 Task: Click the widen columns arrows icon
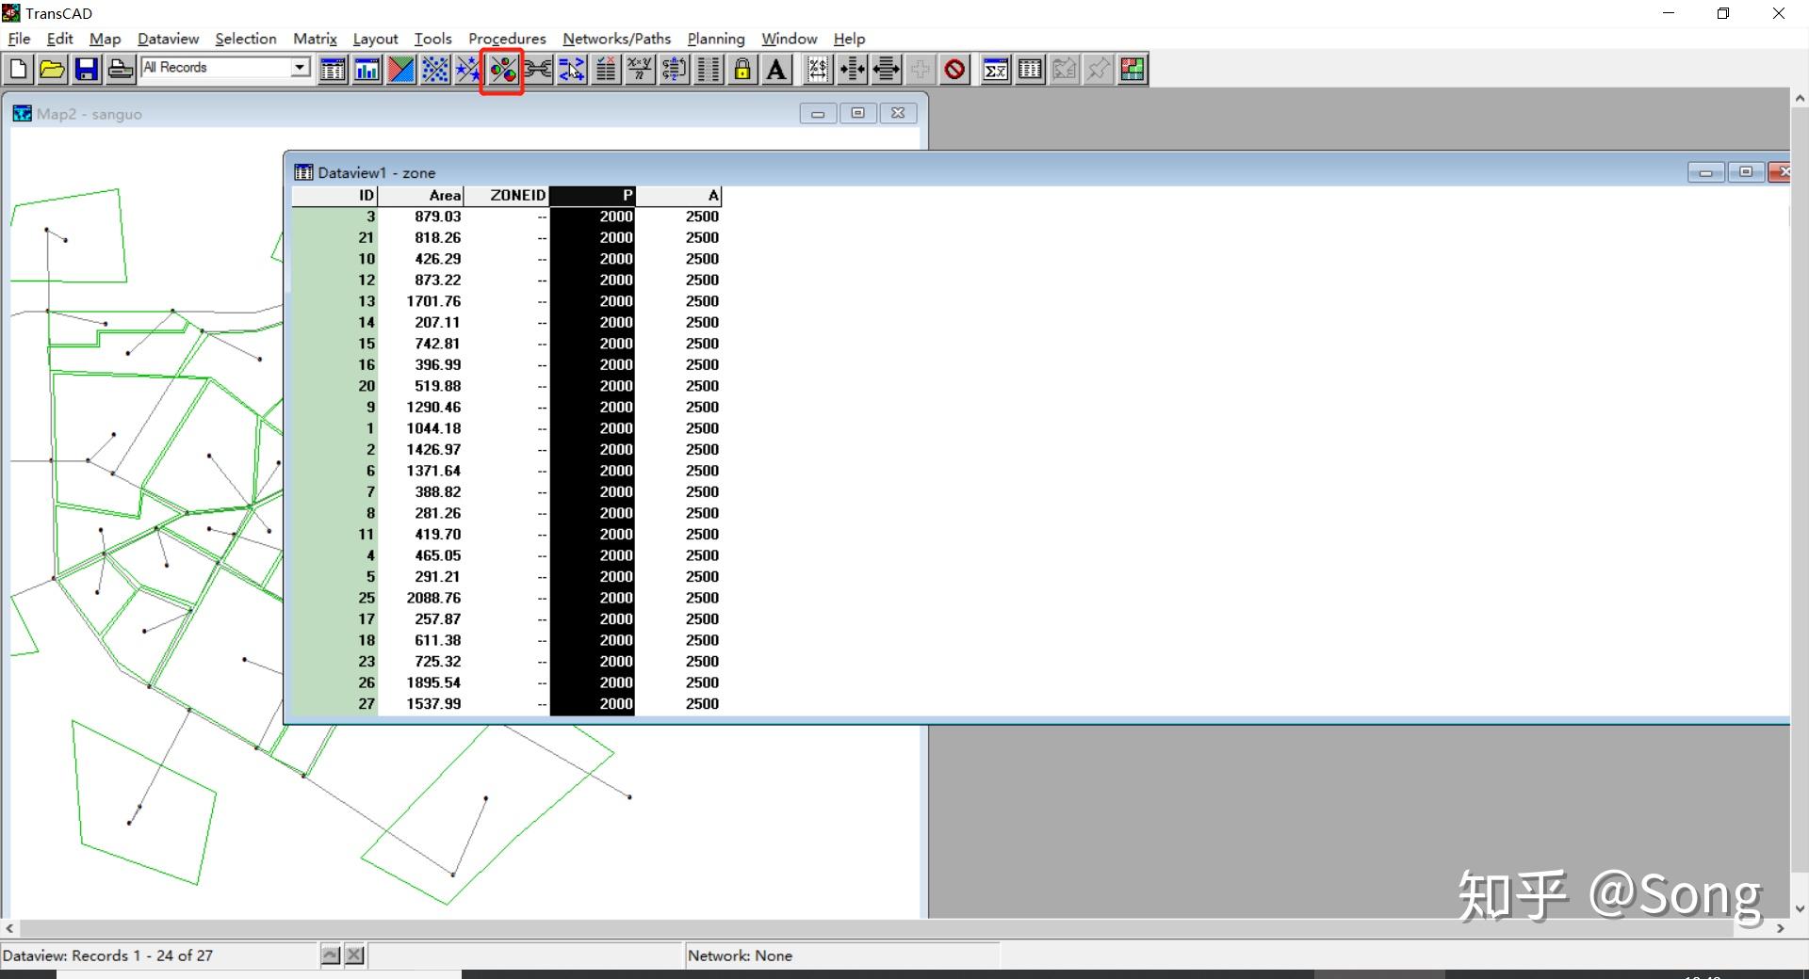(886, 69)
